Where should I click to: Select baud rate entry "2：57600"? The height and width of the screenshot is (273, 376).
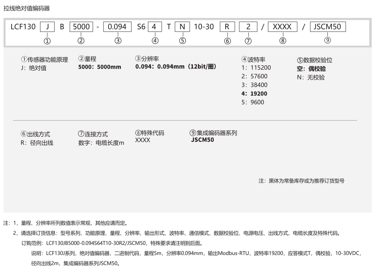[x=255, y=76]
